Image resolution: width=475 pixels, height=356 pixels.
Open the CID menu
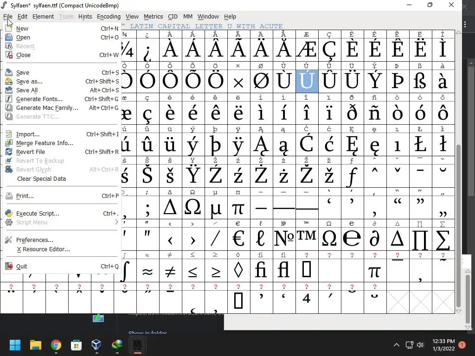tap(173, 17)
